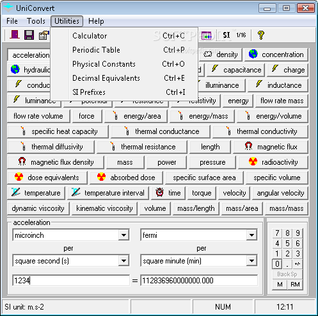
Task: Select the energy/area category button
Action: (x=136, y=116)
